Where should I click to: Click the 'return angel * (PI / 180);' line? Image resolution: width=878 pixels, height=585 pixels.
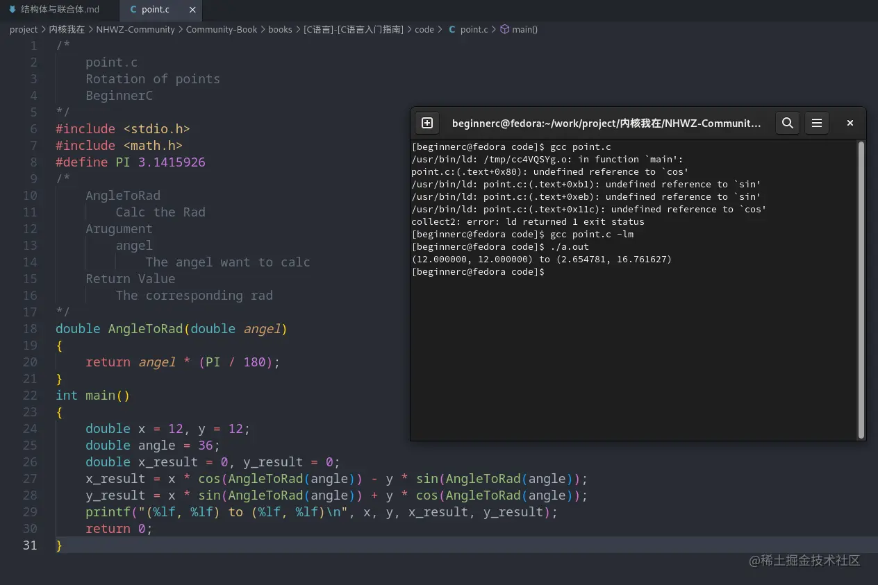[x=183, y=362]
